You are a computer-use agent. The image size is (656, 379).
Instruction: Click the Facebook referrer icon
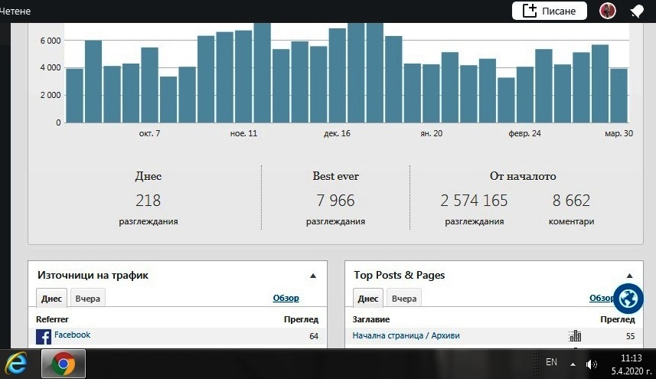[44, 337]
